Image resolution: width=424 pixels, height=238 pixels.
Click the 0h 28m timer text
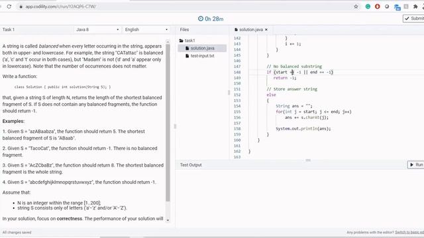point(214,19)
